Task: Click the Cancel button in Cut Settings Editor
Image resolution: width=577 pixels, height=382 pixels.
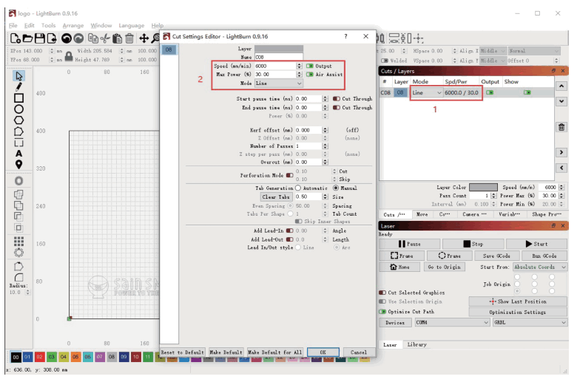Action: coord(359,352)
